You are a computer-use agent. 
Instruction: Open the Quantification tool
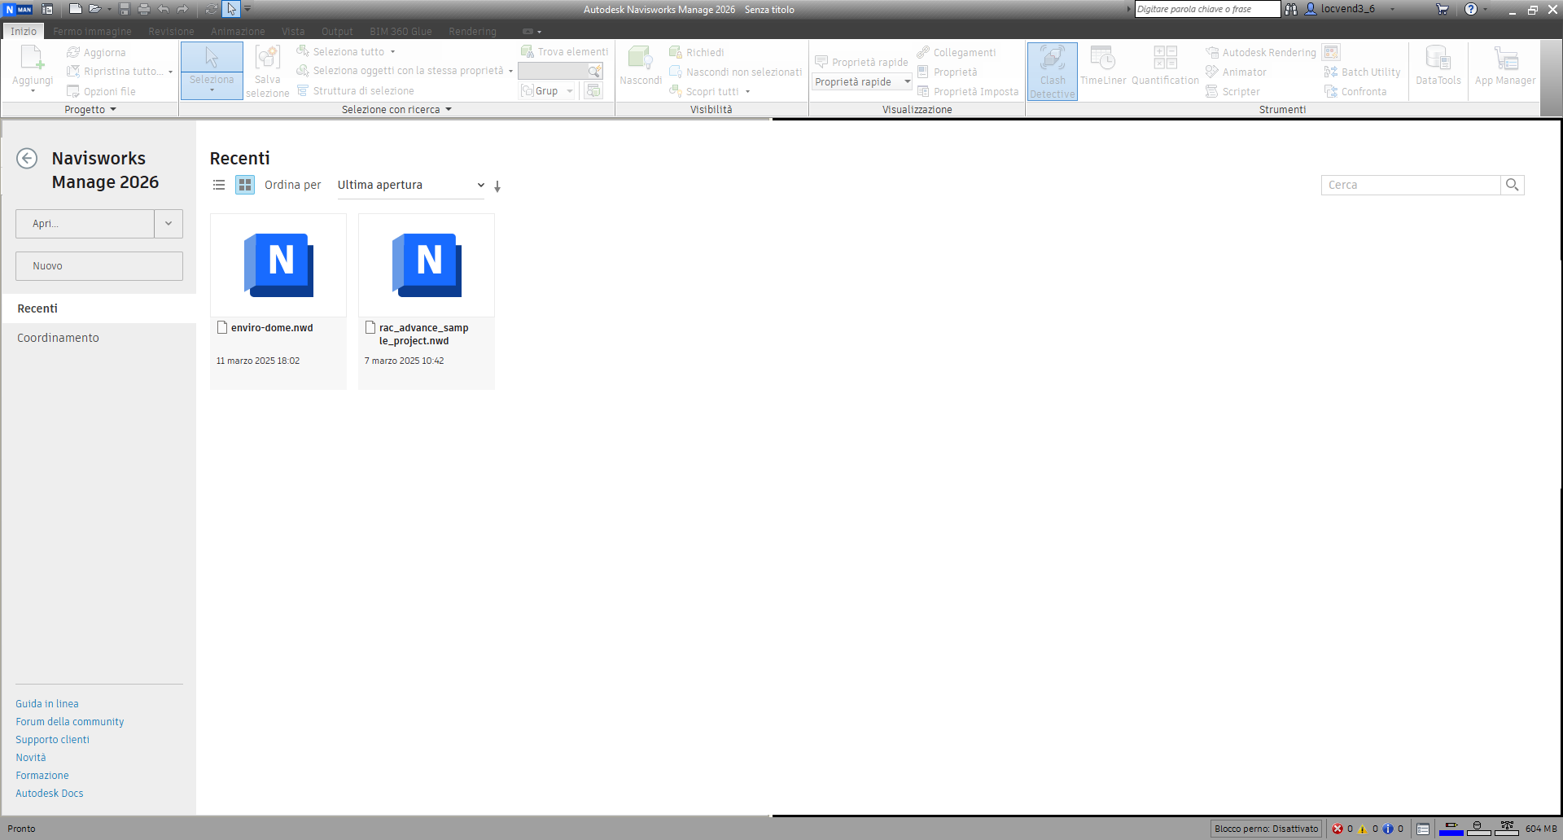[x=1165, y=65]
